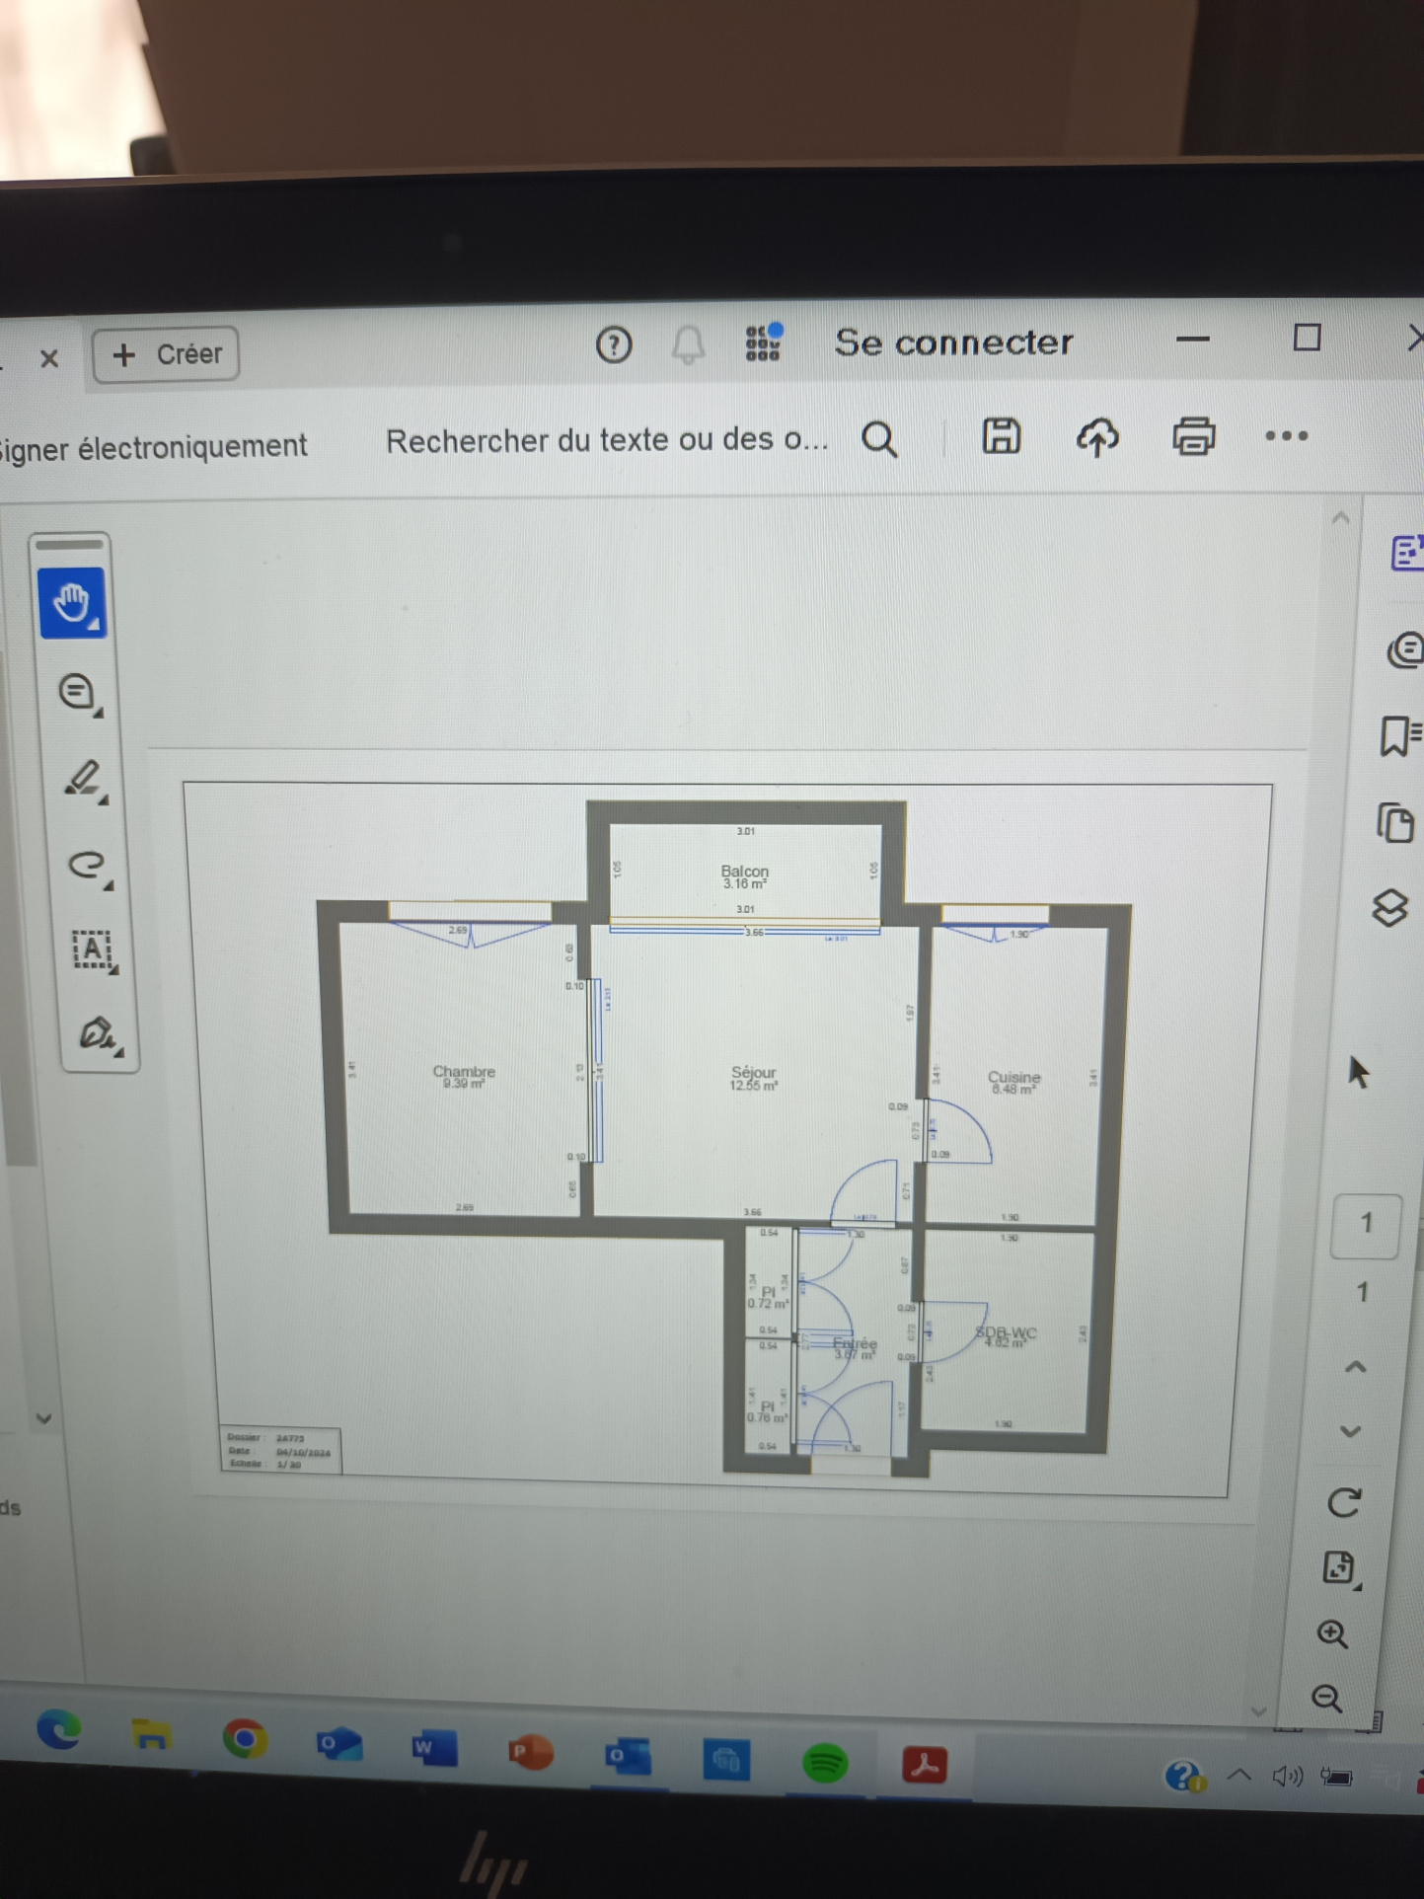
Task: Click the zoom in magnifier
Action: [x=1332, y=1633]
